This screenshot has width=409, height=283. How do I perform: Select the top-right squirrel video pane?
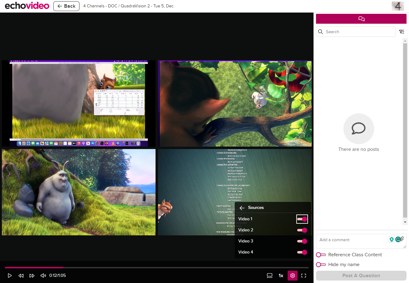235,103
